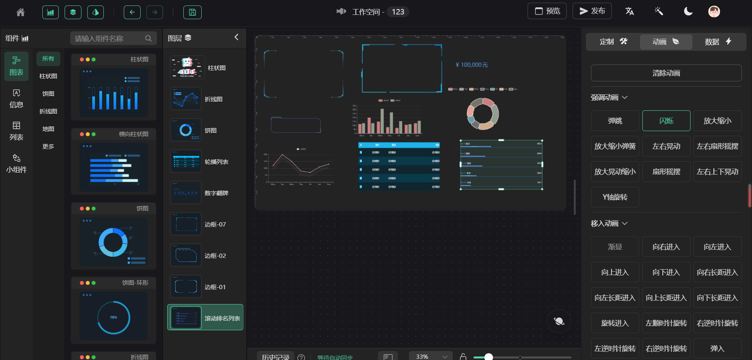Collapse the 移入动画 section
752x360 pixels.
(625, 223)
